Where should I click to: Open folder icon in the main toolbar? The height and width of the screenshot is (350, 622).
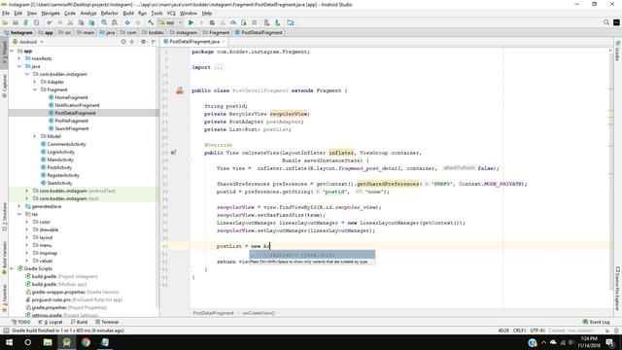5,22
